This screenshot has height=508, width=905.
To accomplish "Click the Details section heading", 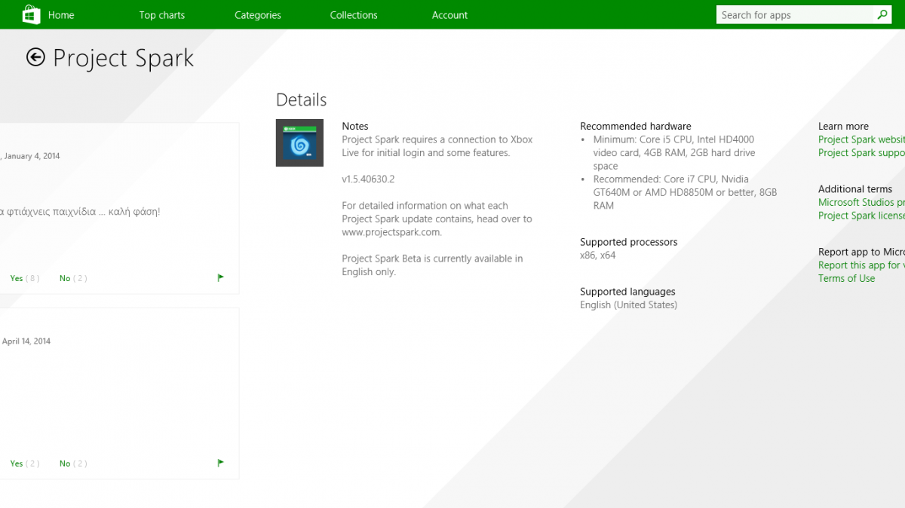I will pyautogui.click(x=302, y=100).
